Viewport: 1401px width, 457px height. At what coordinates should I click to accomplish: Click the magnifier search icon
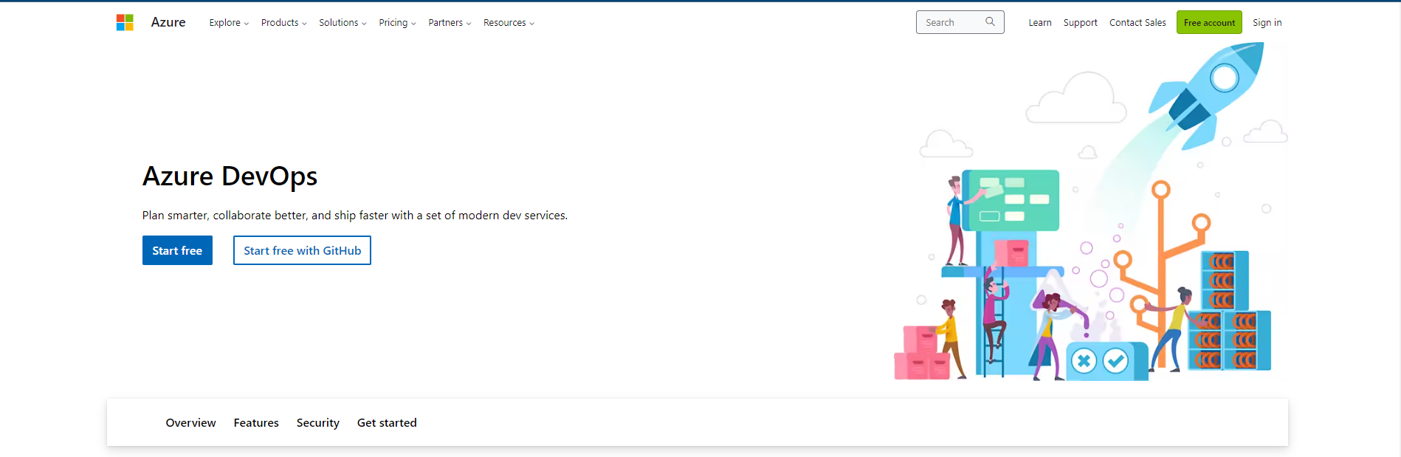point(990,22)
